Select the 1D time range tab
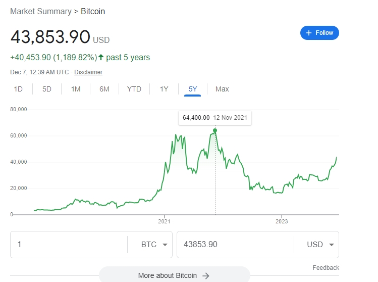The image size is (378, 282). [x=18, y=89]
